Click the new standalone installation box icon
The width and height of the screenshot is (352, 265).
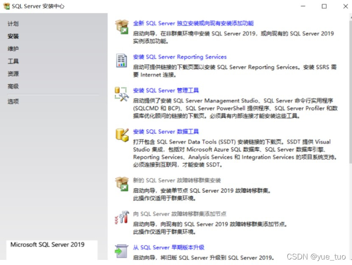point(122,27)
